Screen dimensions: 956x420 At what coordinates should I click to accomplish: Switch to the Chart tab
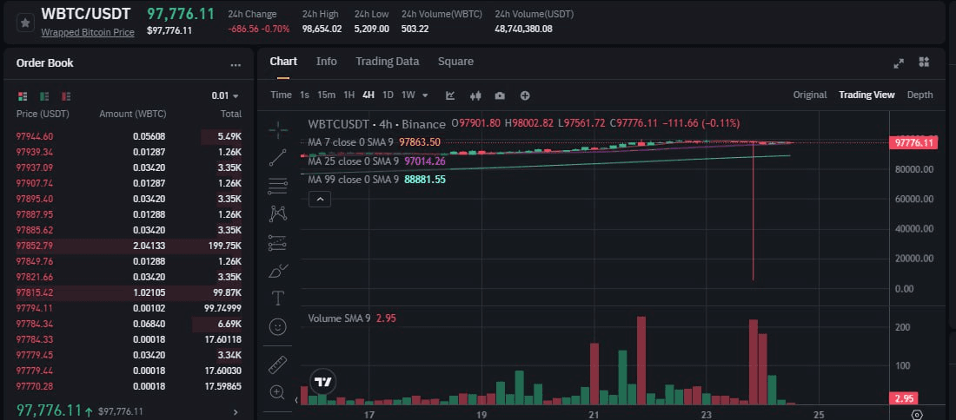283,62
